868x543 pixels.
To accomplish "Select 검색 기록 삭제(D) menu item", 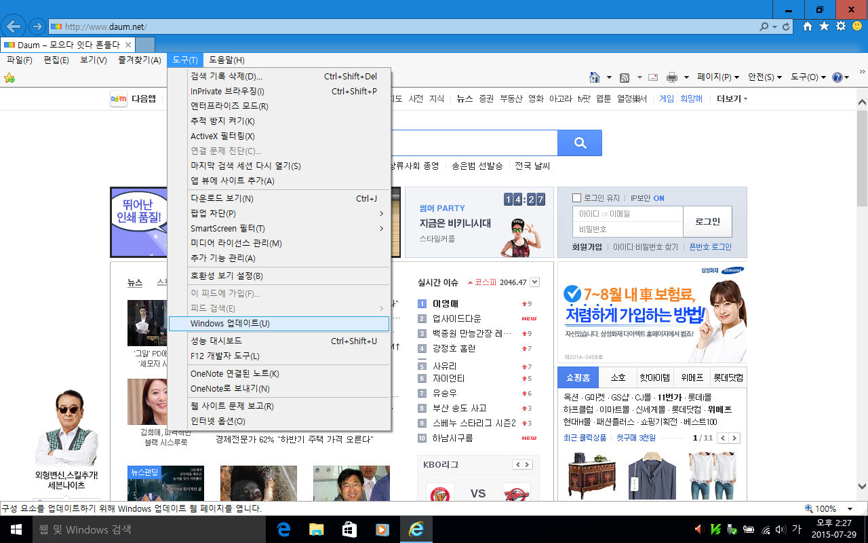I will (x=279, y=77).
